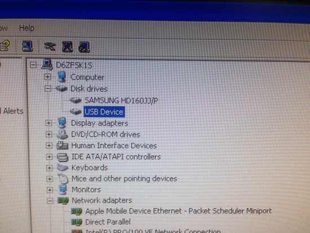Click the Computer category icon
This screenshot has width=310, height=233.
pyautogui.click(x=62, y=77)
